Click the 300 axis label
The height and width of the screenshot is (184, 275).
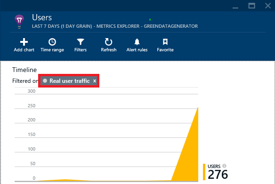32,91
